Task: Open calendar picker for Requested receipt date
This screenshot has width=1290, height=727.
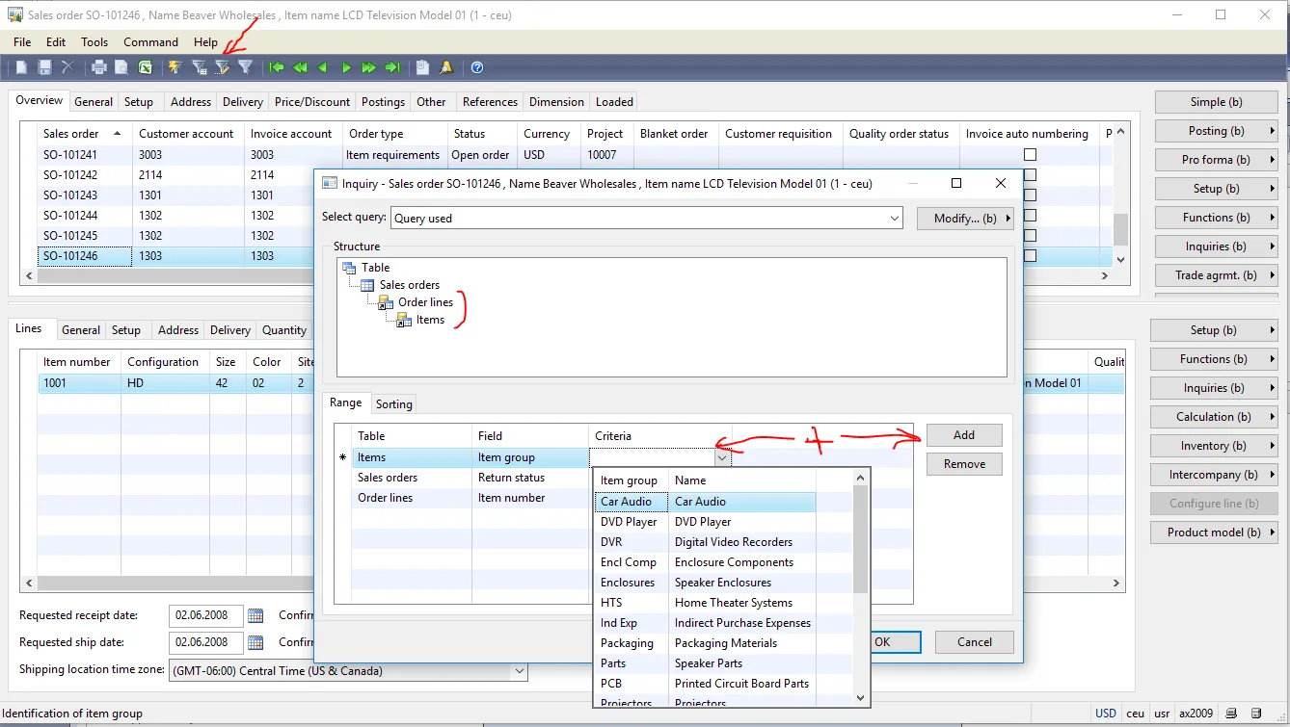Action: [x=255, y=615]
